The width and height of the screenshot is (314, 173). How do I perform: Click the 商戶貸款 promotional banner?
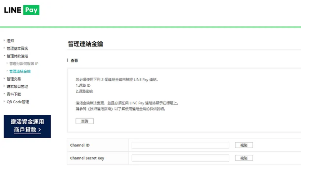27,126
